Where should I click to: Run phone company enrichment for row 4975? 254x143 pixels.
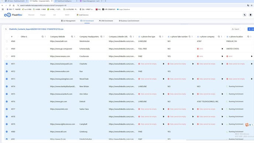222,94
